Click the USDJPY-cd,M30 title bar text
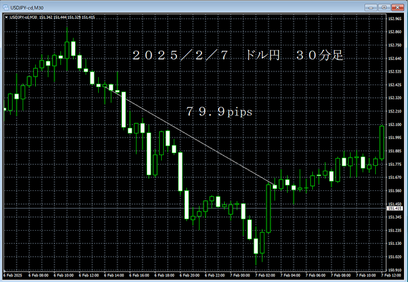408x282 pixels. 27,8
